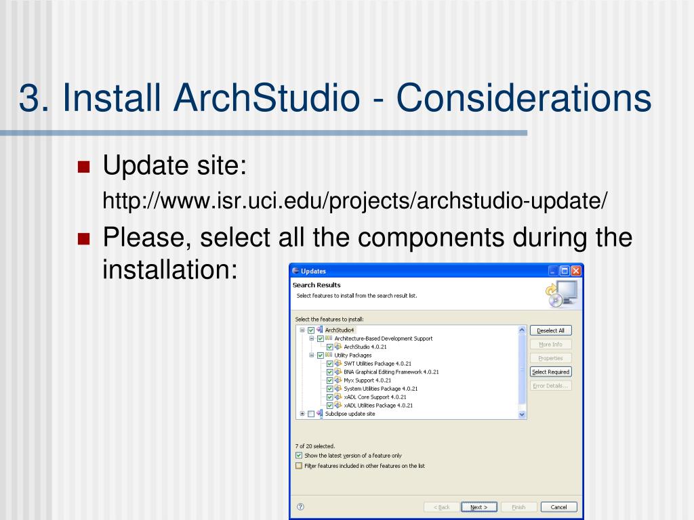
Task: Click the xADL Core Support feature icon
Action: (x=338, y=397)
